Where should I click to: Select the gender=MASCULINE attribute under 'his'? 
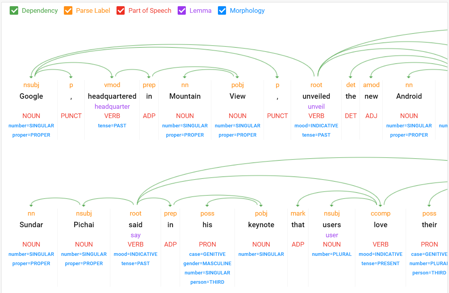click(x=207, y=263)
